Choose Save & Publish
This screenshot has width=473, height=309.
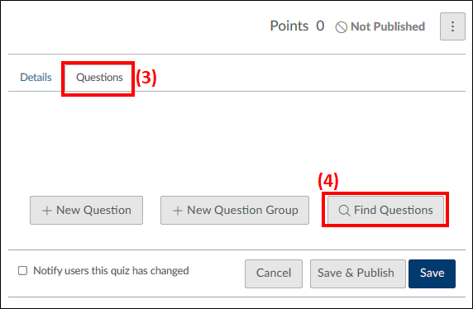tap(358, 273)
